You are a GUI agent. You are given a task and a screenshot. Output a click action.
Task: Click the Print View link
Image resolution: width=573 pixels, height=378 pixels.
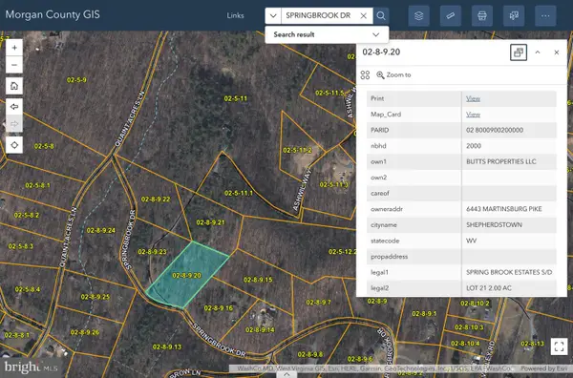coord(473,98)
